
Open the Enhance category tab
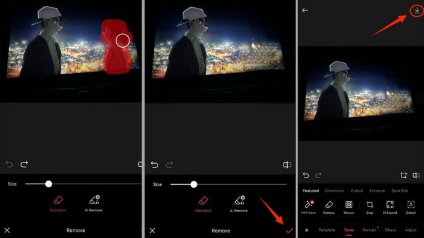(377, 190)
